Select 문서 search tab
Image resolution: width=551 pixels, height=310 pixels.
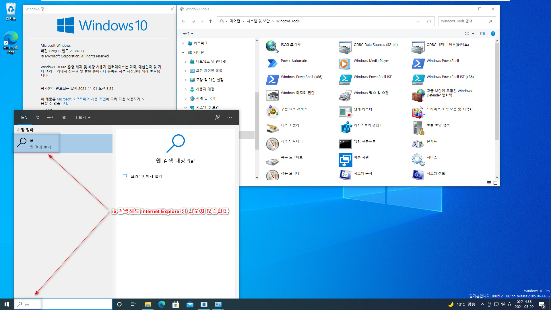click(51, 117)
